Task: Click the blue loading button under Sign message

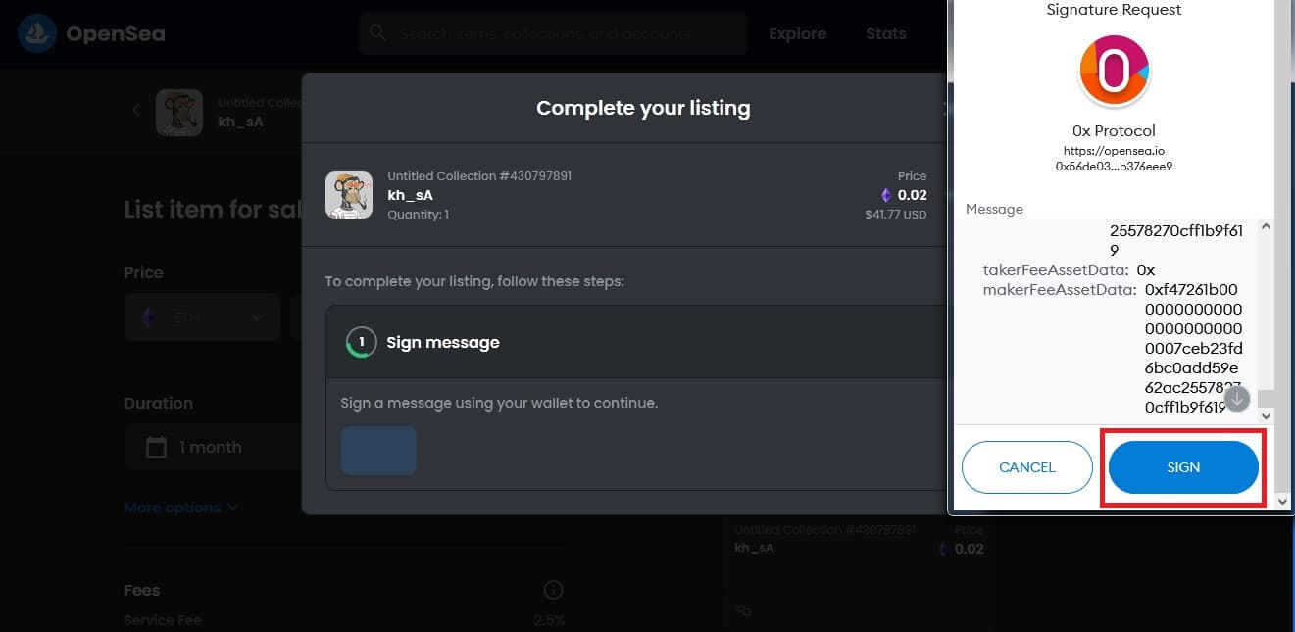Action: tap(378, 451)
